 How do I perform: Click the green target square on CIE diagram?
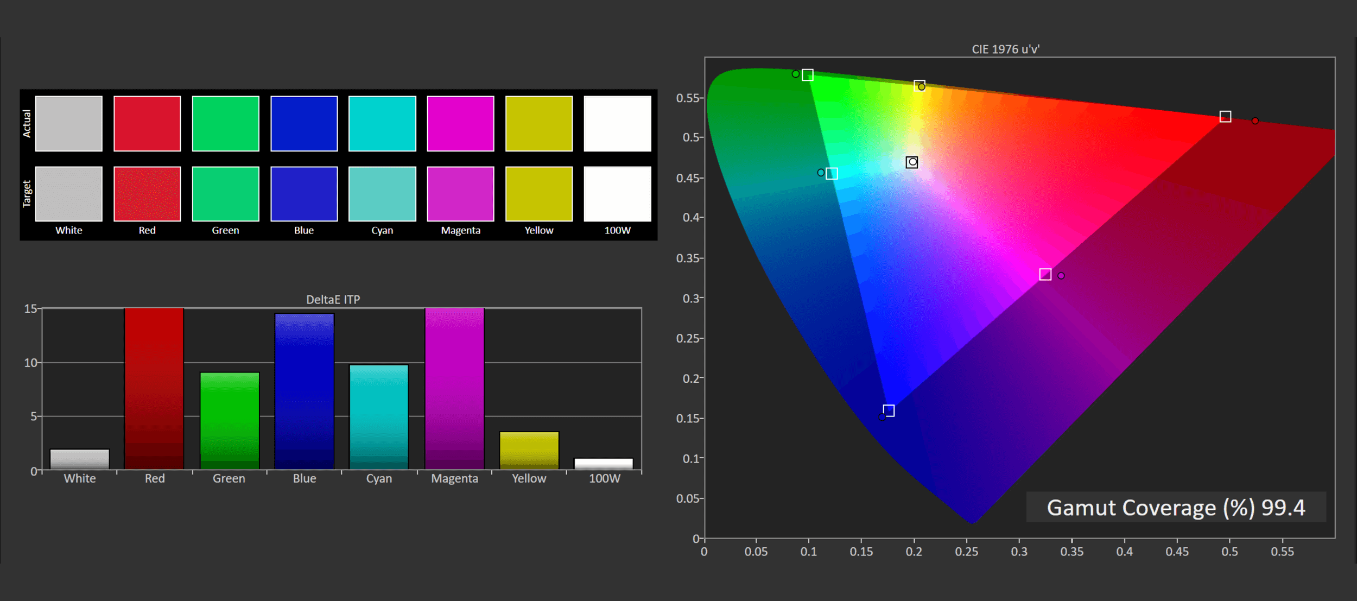click(x=808, y=75)
